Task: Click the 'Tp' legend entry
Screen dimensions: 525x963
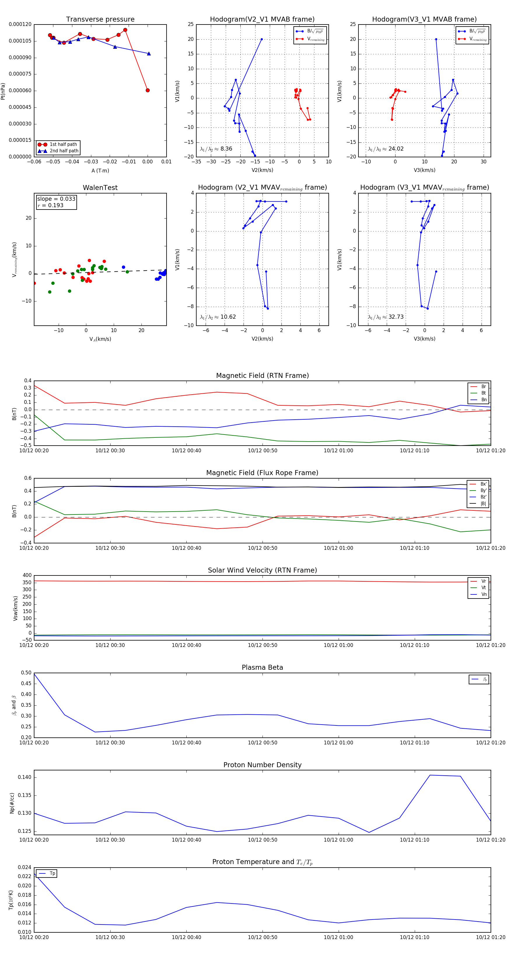Action: tap(47, 874)
